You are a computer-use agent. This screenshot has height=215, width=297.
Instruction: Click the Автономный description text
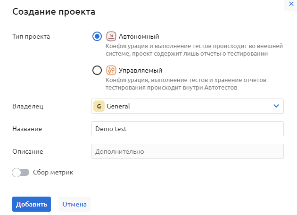click(193, 50)
